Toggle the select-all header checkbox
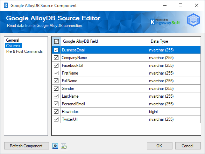This screenshot has width=205, height=154. click(56, 41)
